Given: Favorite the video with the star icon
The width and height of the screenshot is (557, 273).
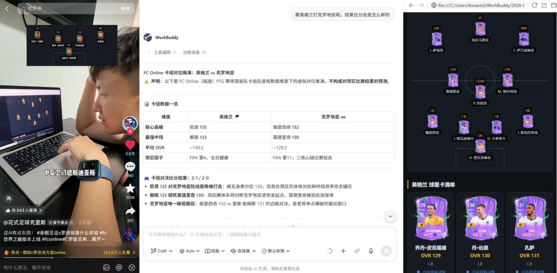Looking at the screenshot, I should (x=130, y=188).
